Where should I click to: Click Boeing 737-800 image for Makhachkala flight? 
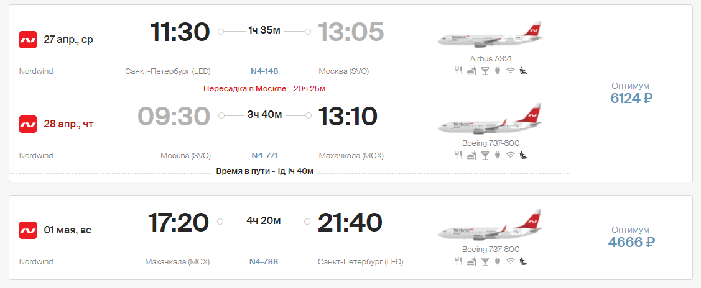coord(490,119)
